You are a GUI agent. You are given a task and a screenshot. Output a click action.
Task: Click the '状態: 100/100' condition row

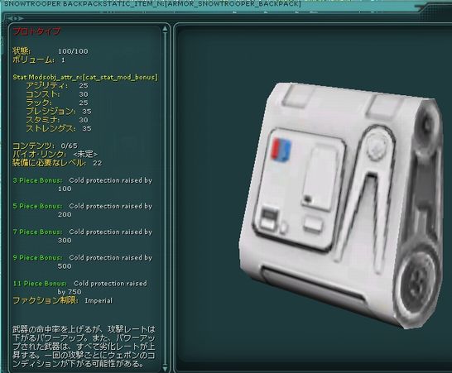[x=50, y=51]
